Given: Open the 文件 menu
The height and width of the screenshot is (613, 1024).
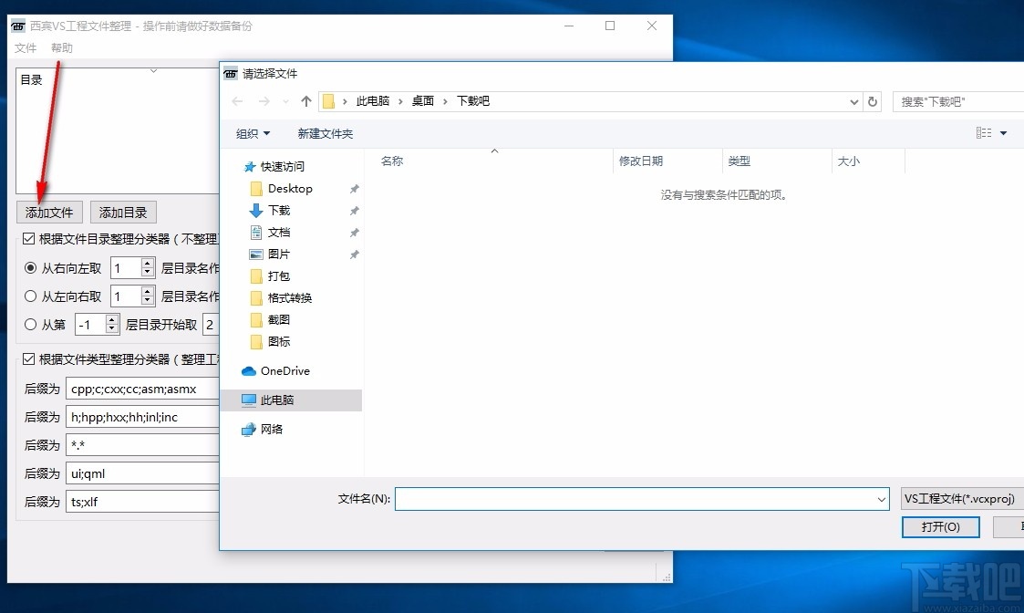Looking at the screenshot, I should click(26, 47).
